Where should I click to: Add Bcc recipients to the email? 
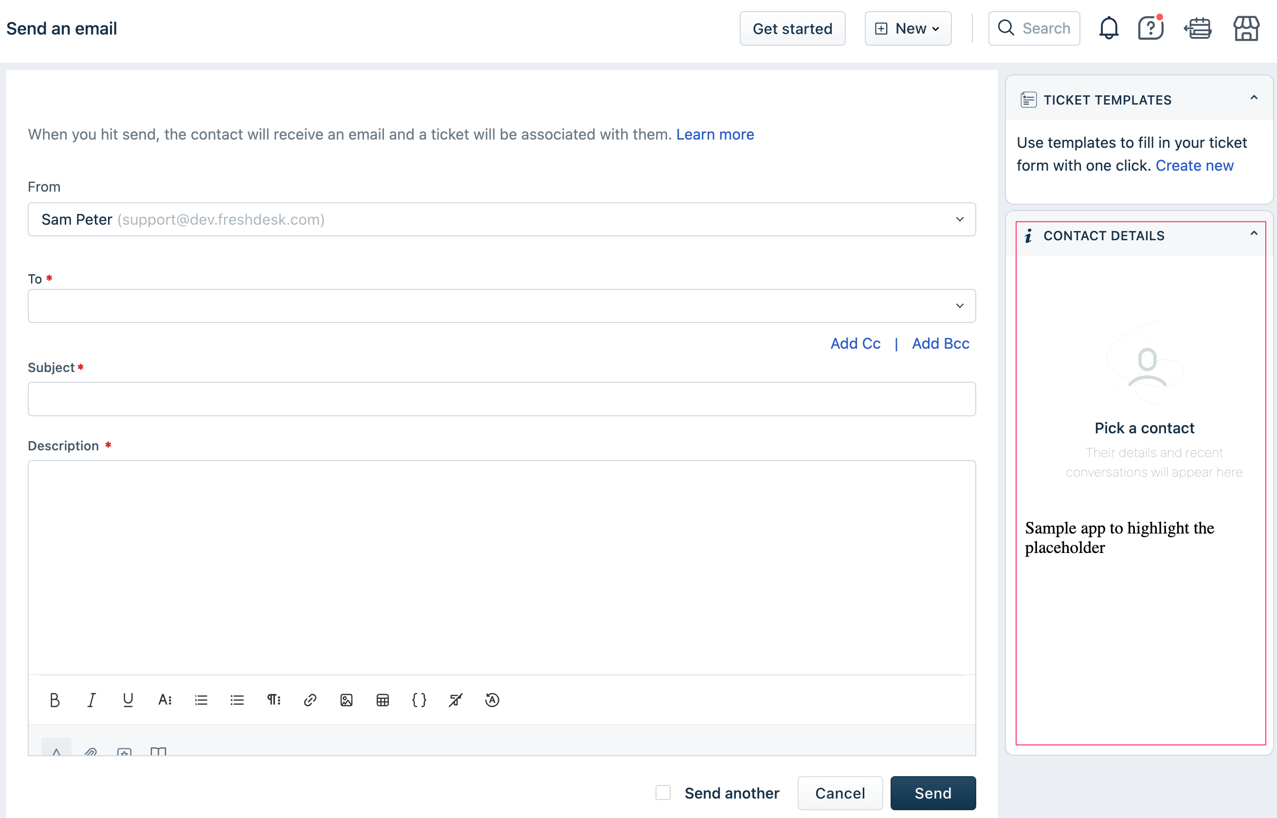click(x=940, y=343)
